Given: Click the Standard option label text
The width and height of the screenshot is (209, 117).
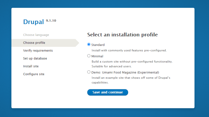Looking at the screenshot, I should (x=98, y=45).
